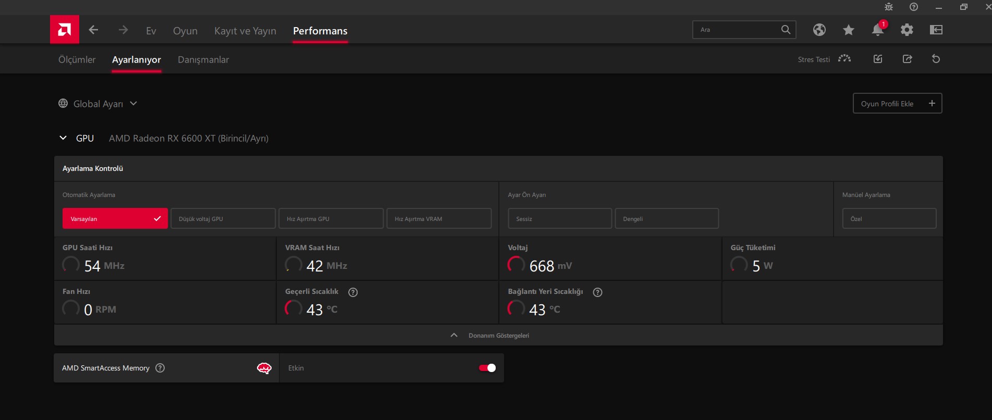Click the export profile icon

[x=908, y=59]
